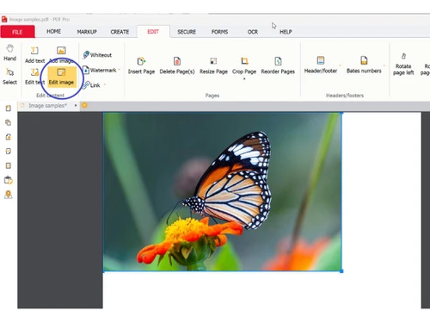Expand the Header/footer dropdown arrow
The height and width of the screenshot is (323, 430).
[340, 65]
